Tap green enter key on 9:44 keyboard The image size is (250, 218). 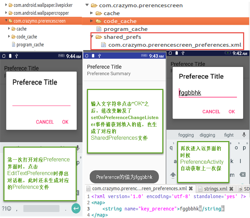76,208
